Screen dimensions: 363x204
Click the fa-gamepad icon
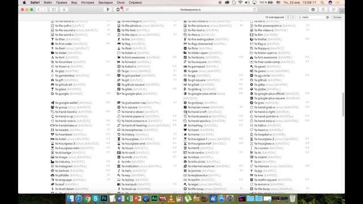click(185, 66)
